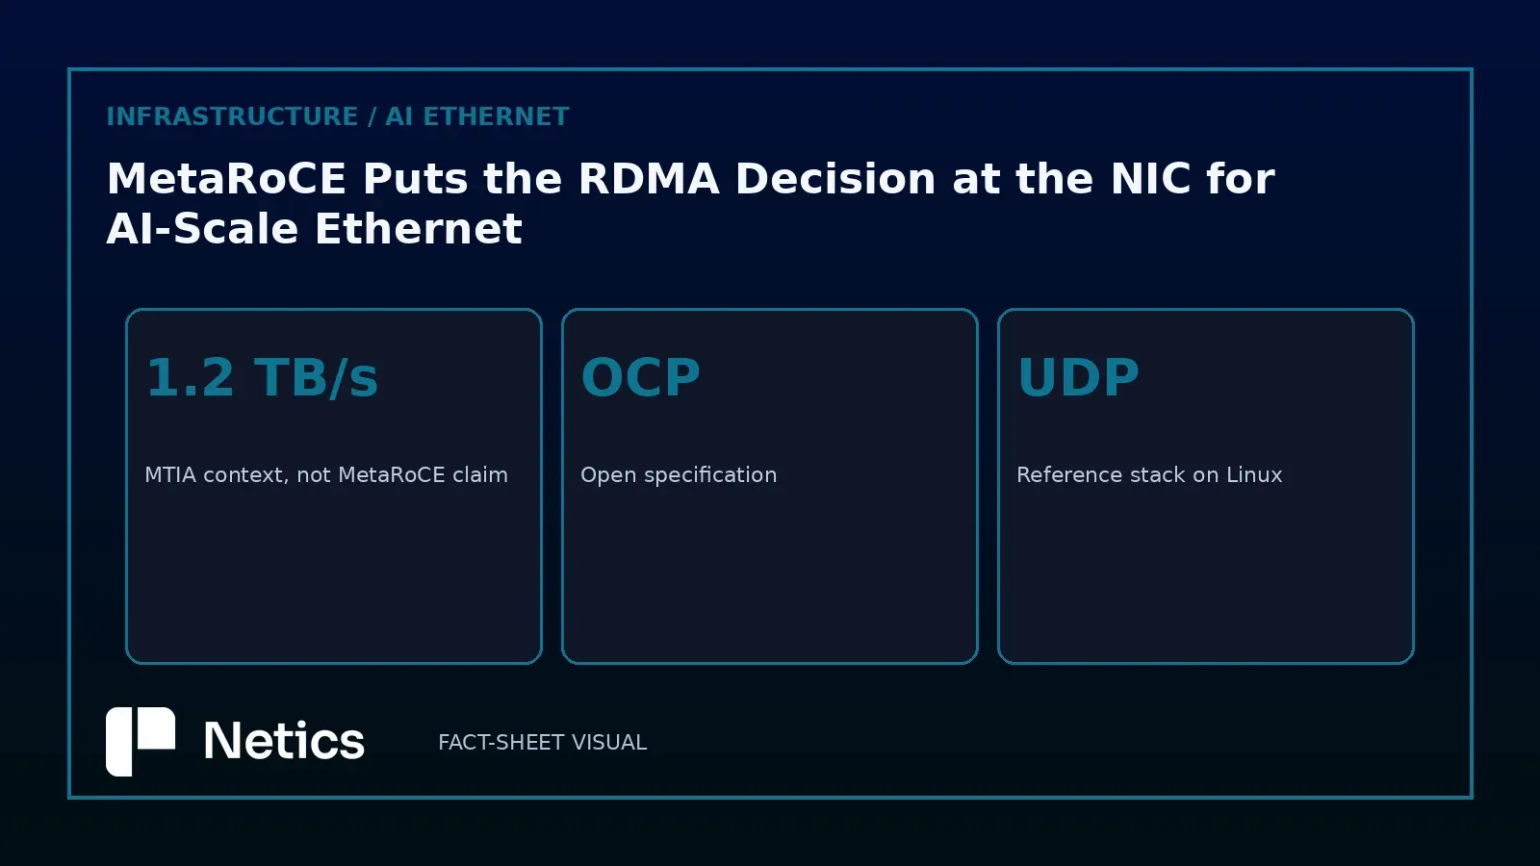Click the FACT-SHEET VISUAL label
The width and height of the screenshot is (1540, 866).
pos(542,742)
